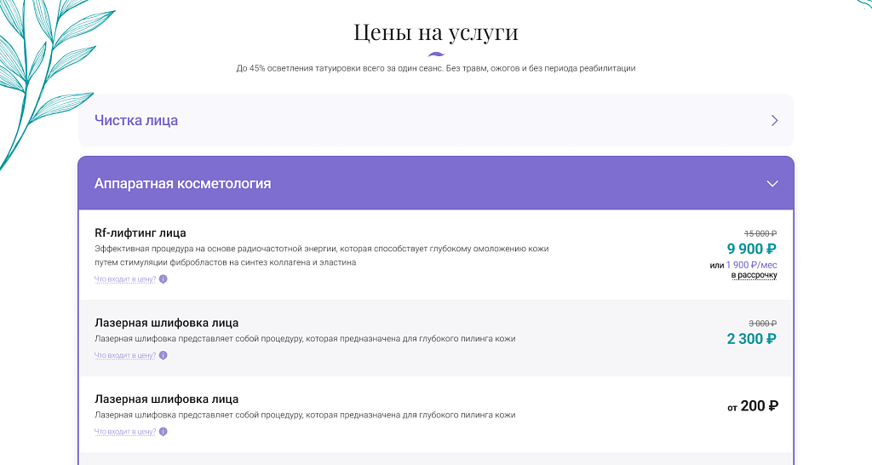Collapse Аппаратная косметология with the down chevron
This screenshot has height=465, width=872.
point(772,184)
